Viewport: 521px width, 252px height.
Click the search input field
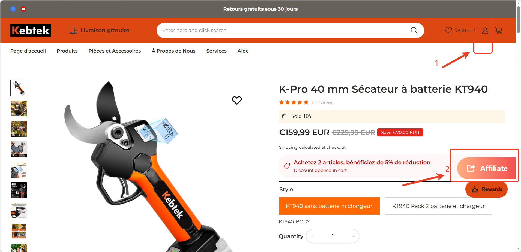coord(284,30)
